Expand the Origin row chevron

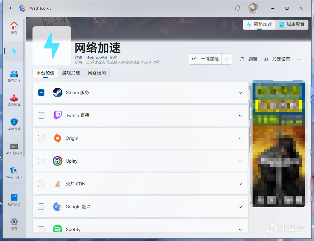point(240,138)
